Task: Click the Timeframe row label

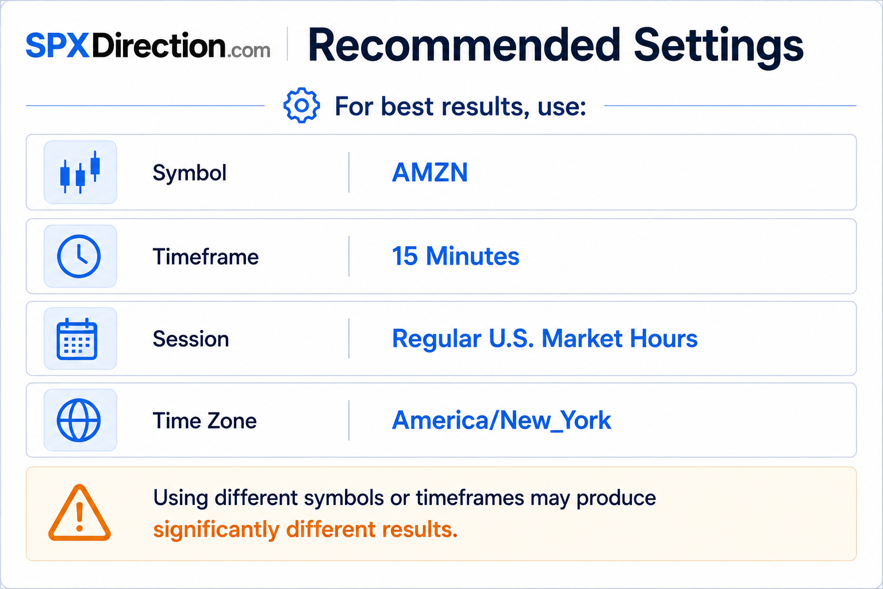Action: point(205,257)
